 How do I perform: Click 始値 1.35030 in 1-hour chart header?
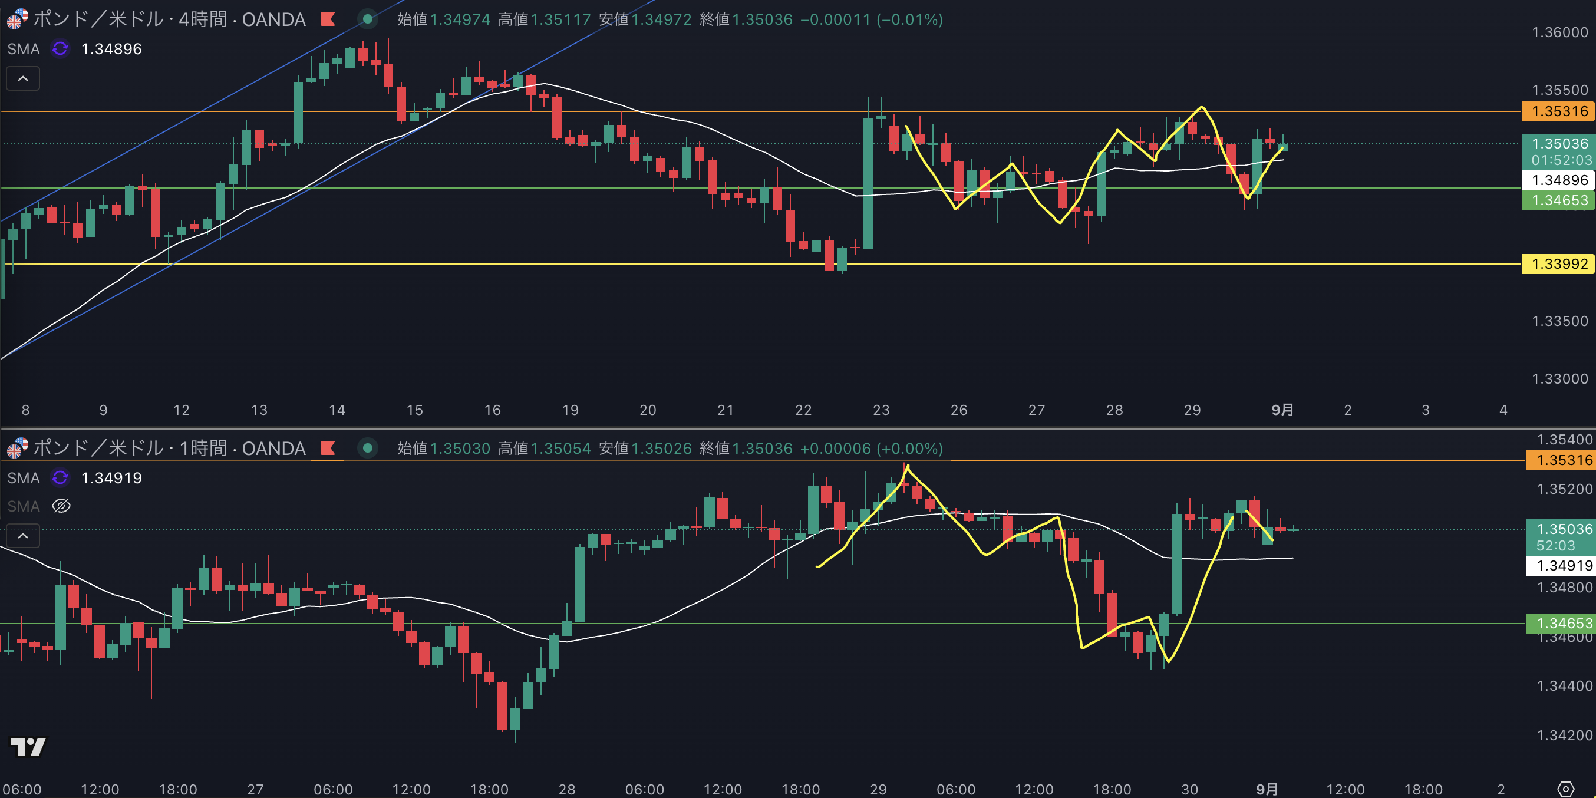pyautogui.click(x=444, y=448)
